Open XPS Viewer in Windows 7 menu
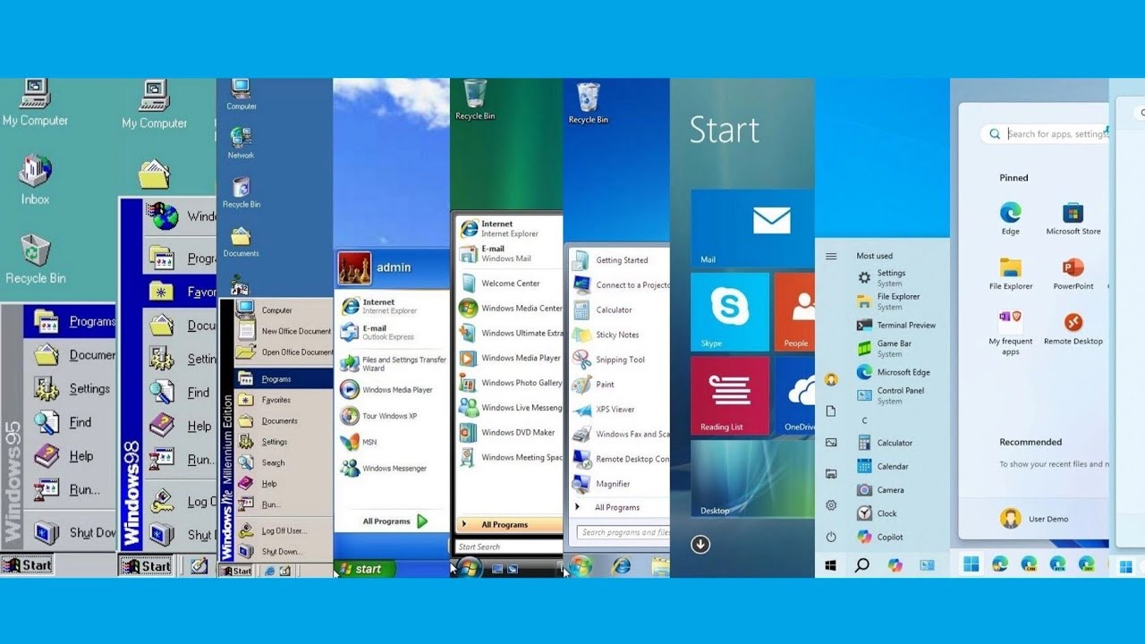 (604, 410)
